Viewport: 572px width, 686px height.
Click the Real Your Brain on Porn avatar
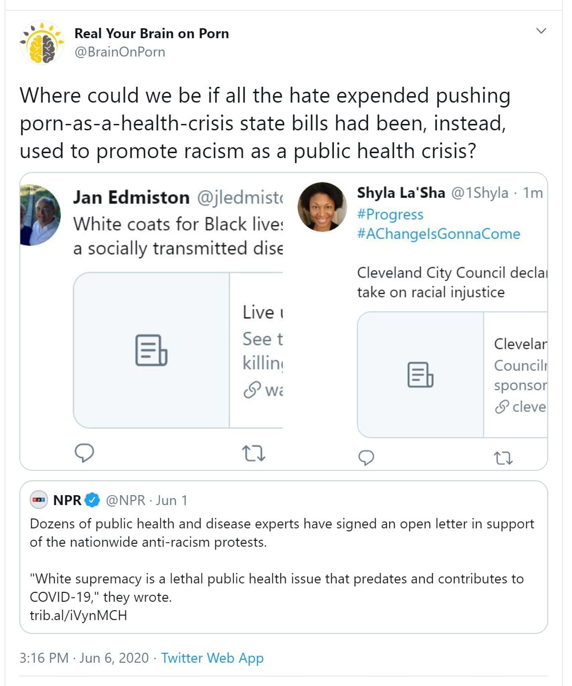pos(43,43)
